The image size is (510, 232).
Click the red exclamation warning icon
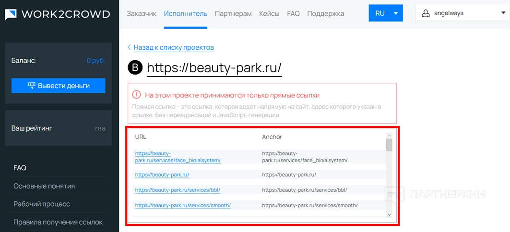tap(136, 95)
